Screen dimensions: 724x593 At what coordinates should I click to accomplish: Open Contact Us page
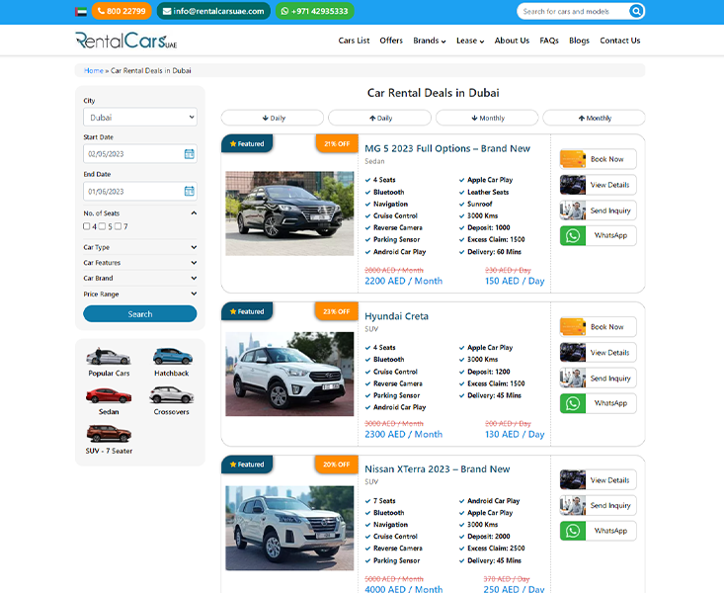pos(620,41)
